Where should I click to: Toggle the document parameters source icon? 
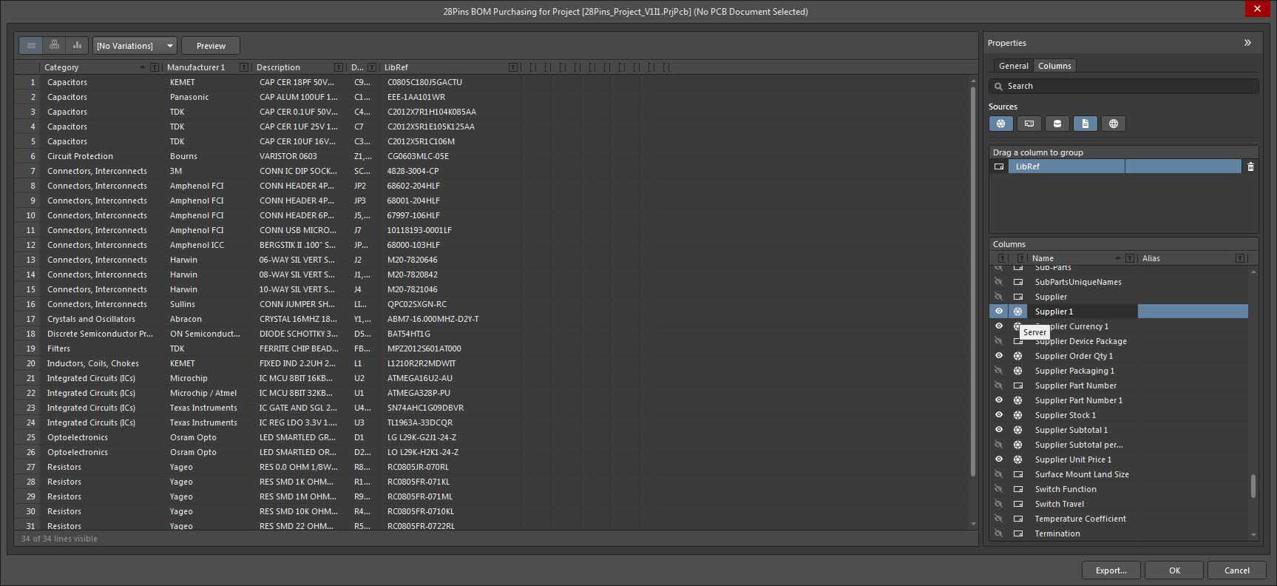coord(1085,124)
